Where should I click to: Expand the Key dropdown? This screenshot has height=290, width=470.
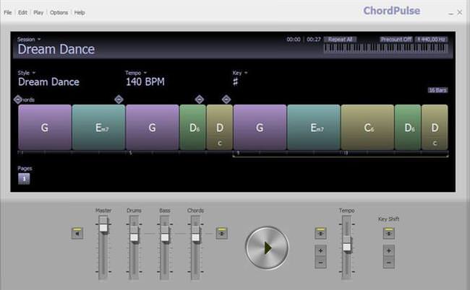240,73
